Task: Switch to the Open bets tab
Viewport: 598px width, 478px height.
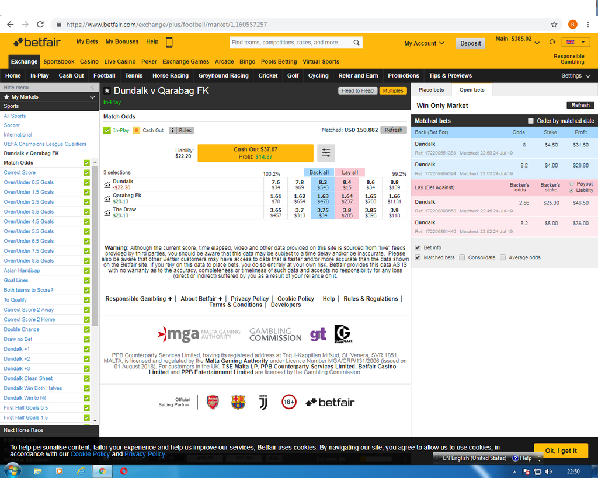Action: (472, 90)
